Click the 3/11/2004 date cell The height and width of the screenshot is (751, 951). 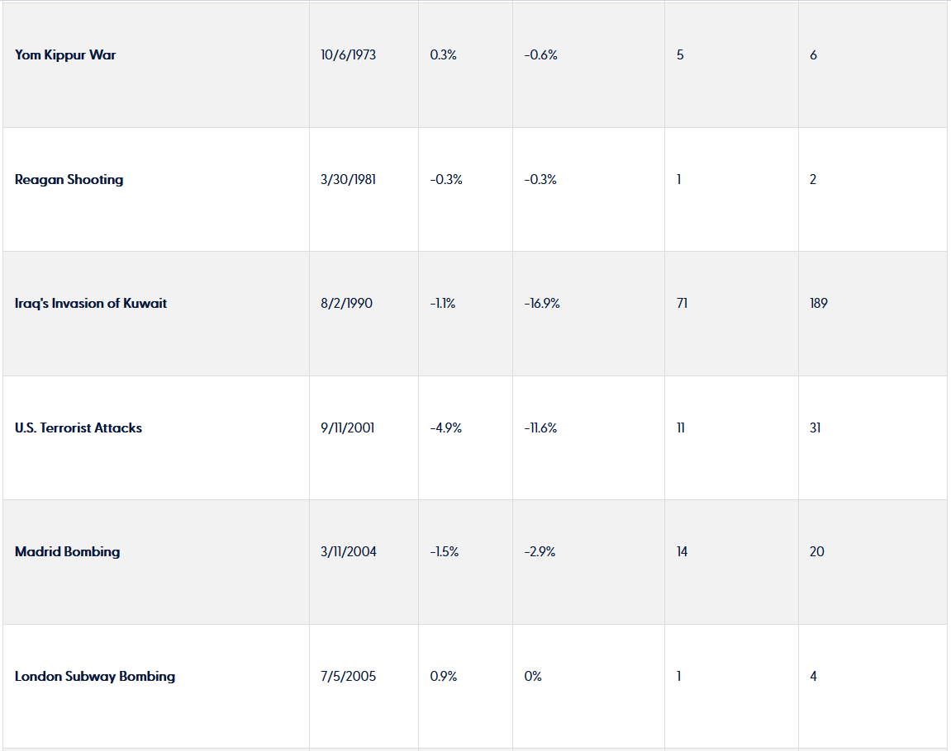point(348,552)
